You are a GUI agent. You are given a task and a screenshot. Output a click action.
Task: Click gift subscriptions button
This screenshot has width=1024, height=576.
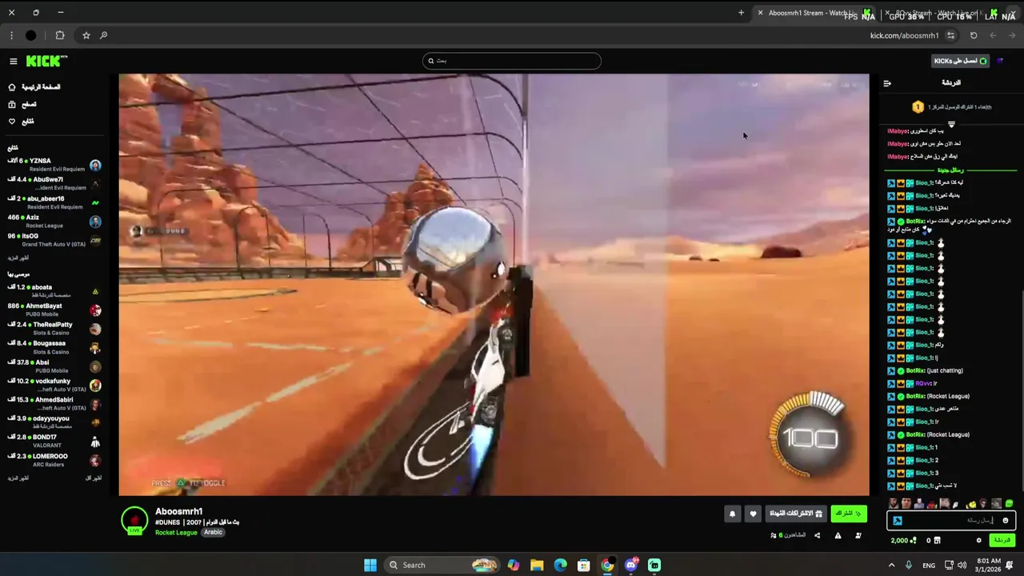(x=796, y=514)
